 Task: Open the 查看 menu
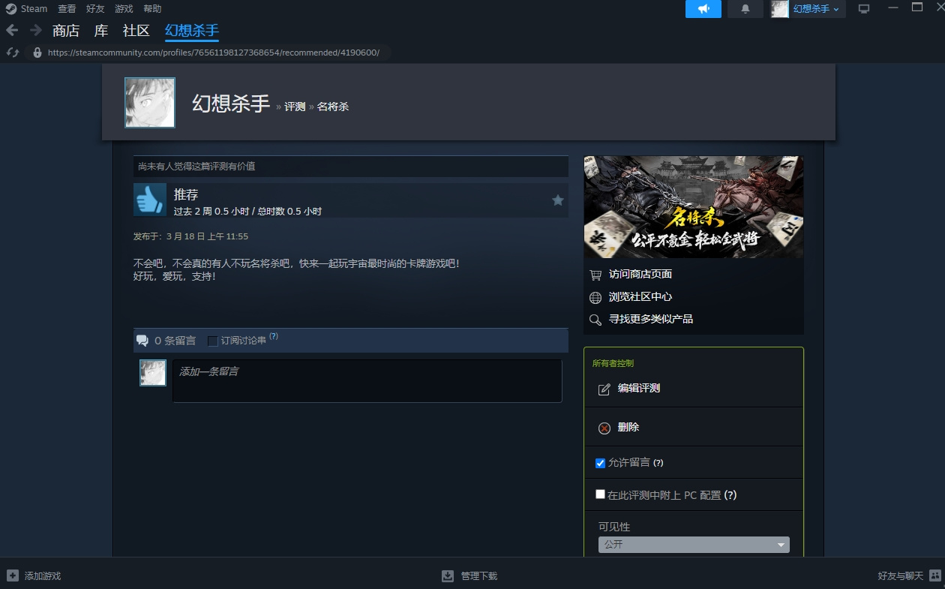(x=67, y=9)
